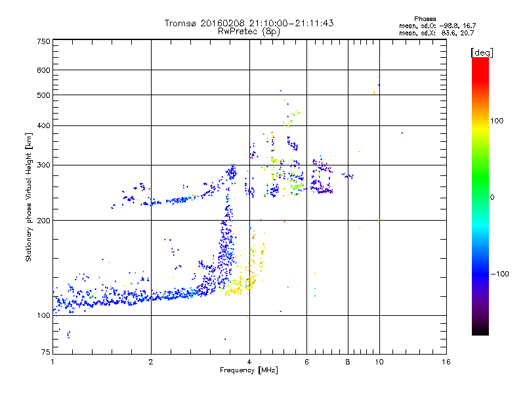Click x-axis tick label '16'
Screen dimensions: 525x394
(x=446, y=362)
